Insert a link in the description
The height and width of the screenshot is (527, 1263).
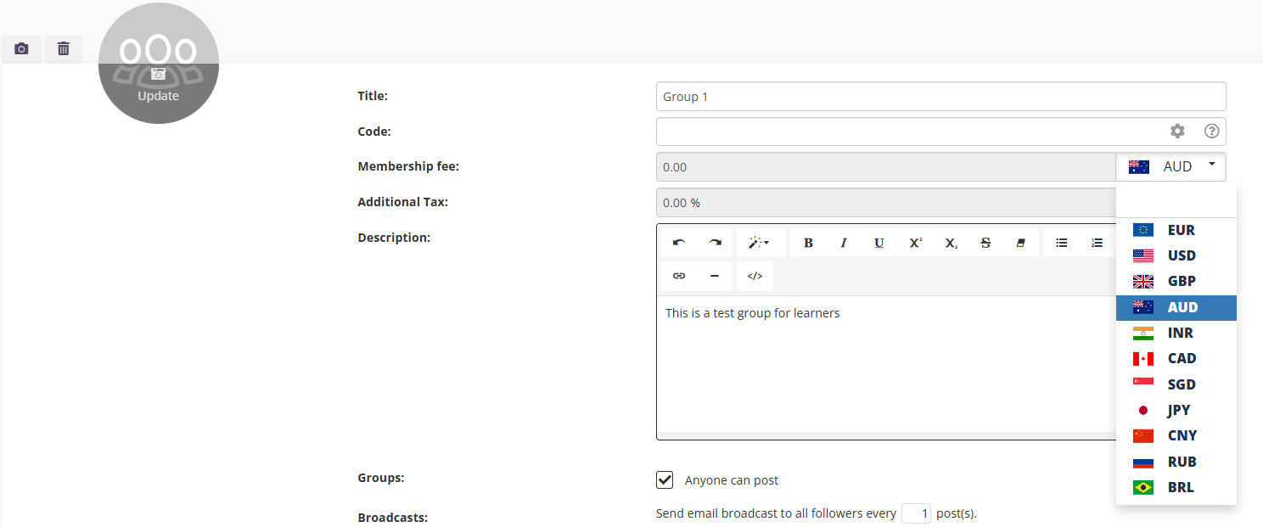point(679,276)
